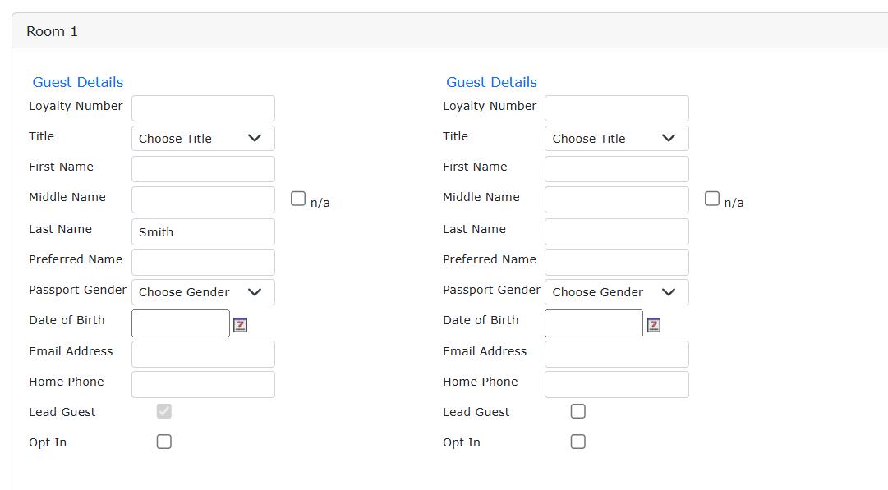Check second guest's Middle Name n/a box
This screenshot has height=490, width=888.
[x=712, y=199]
